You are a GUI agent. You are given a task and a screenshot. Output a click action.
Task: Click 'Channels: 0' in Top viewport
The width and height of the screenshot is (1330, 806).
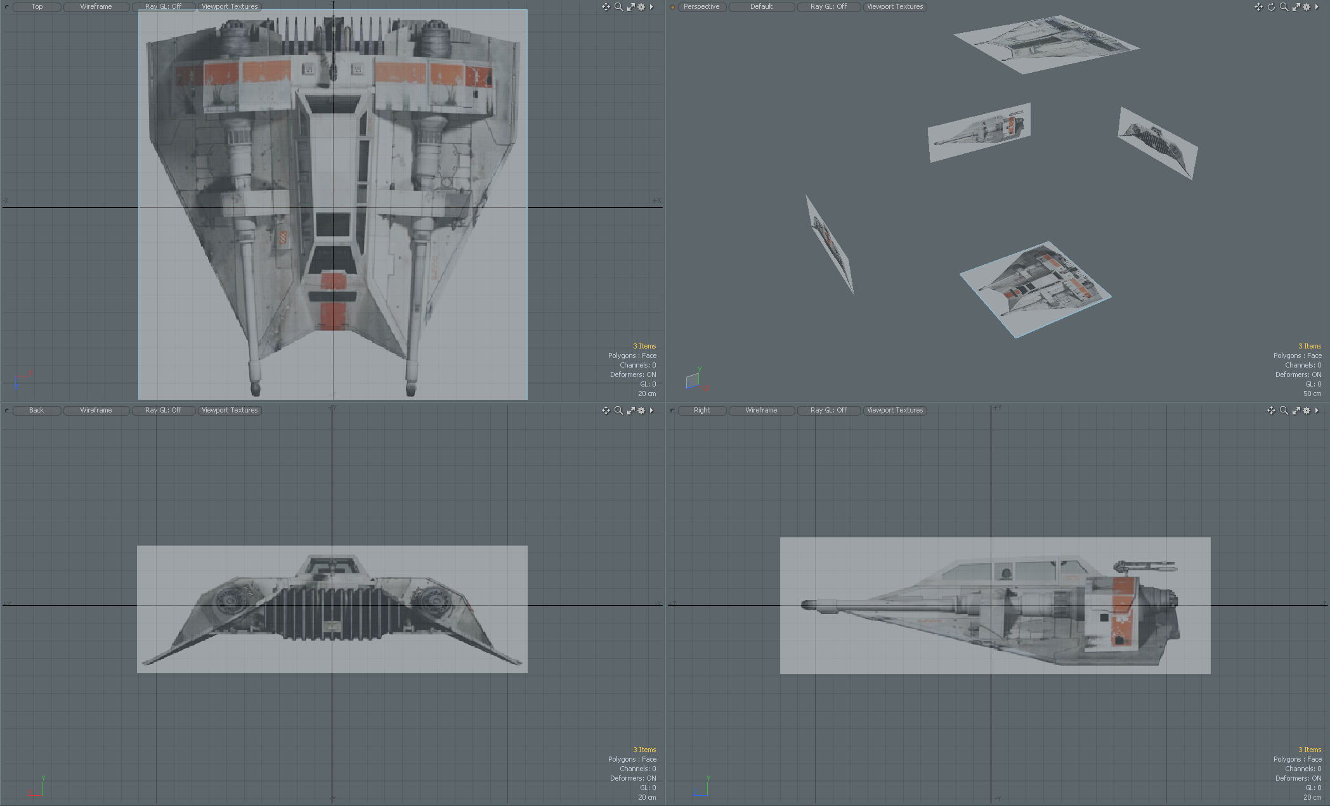(x=638, y=365)
